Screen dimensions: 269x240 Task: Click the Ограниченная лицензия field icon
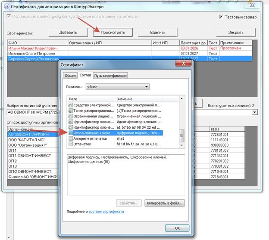71,116
